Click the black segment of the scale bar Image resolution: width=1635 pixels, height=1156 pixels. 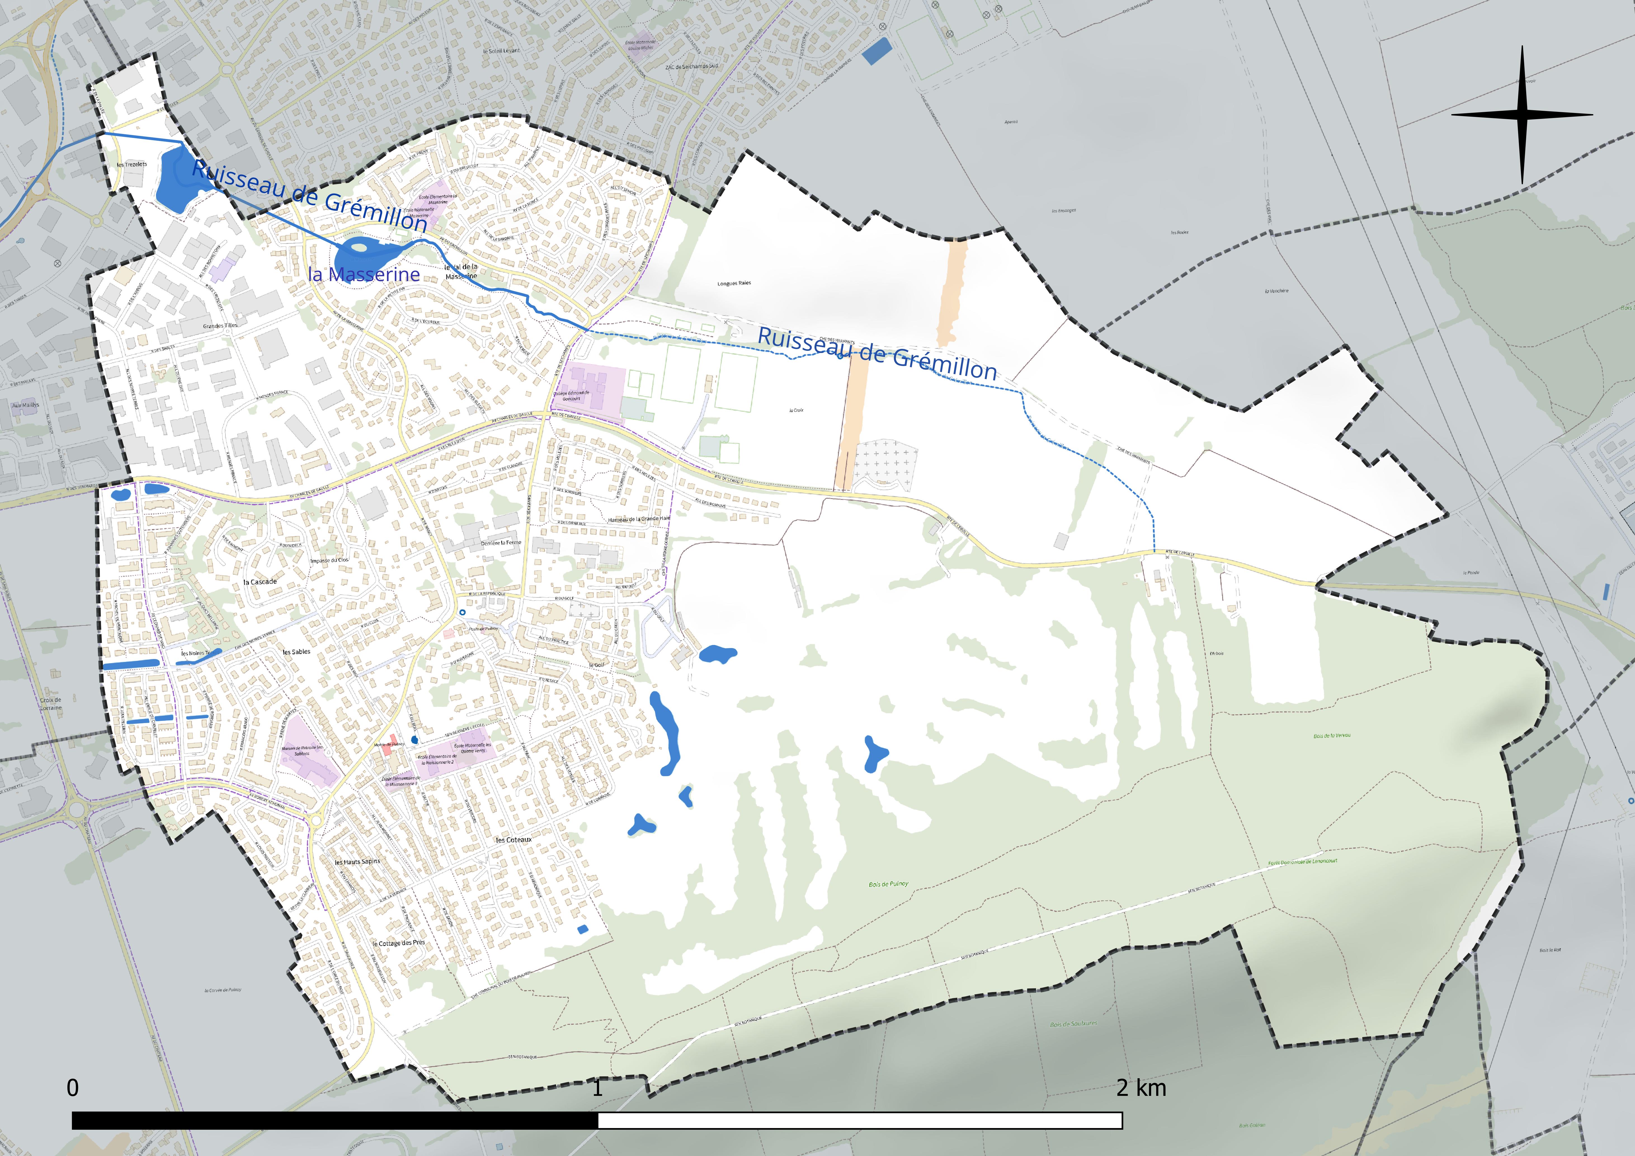335,1120
